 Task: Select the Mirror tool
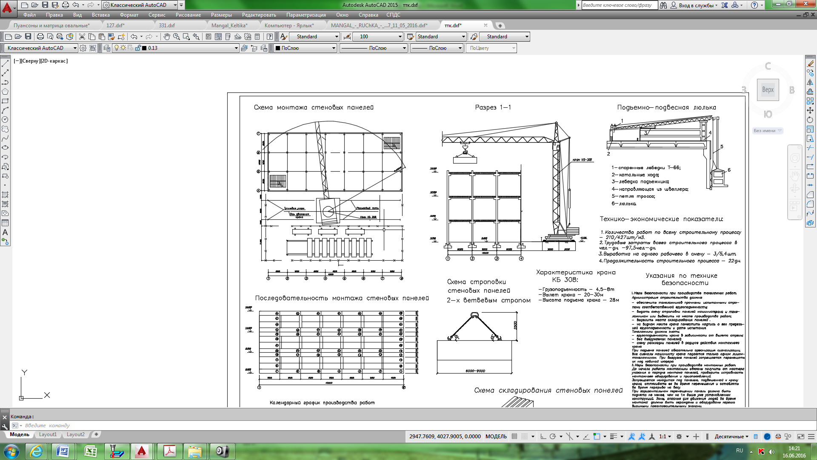coord(810,82)
